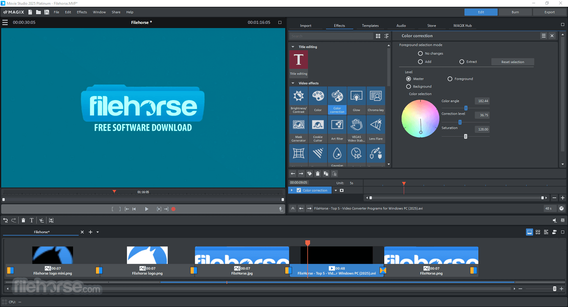This screenshot has width=568, height=307.
Task: Collapse the Title editing section
Action: point(293,47)
